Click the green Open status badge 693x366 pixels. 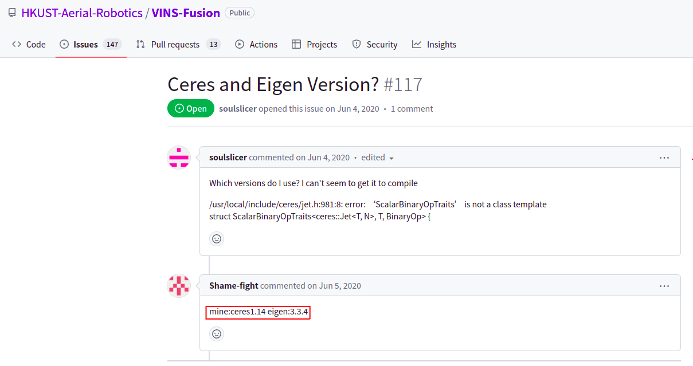point(191,108)
